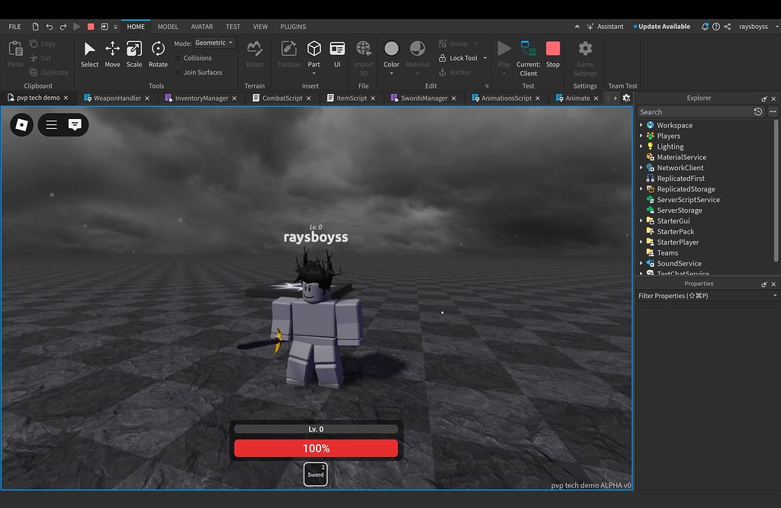
Task: Select the Rotate tool
Action: (x=158, y=54)
